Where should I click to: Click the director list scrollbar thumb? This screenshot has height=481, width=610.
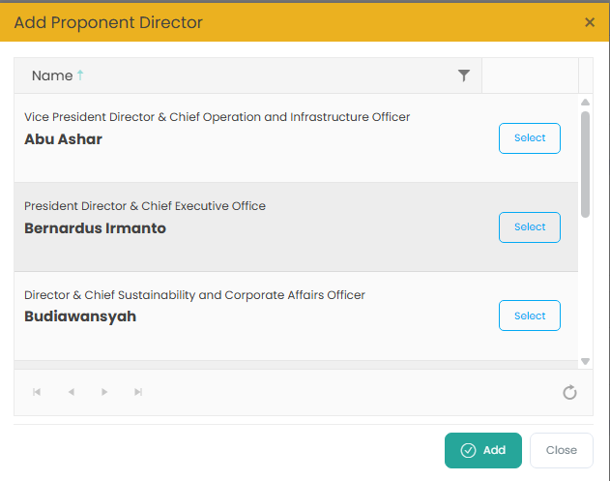[x=585, y=163]
